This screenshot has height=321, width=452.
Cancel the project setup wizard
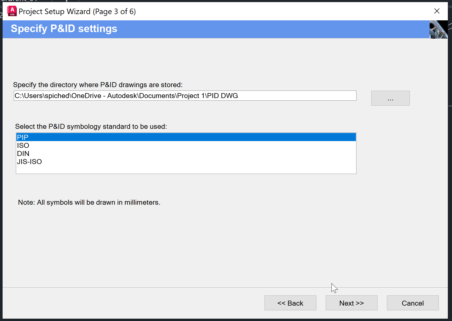pos(412,303)
